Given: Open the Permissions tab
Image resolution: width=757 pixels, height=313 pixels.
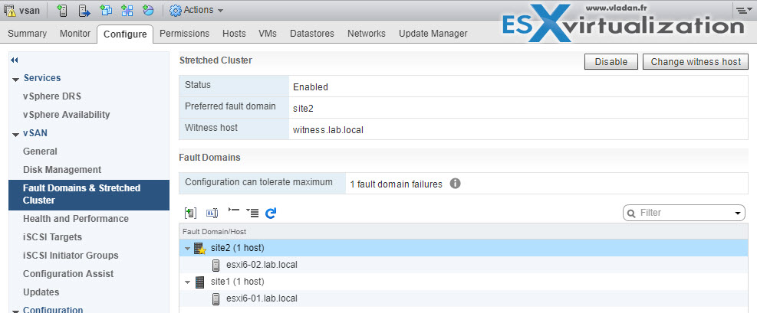Looking at the screenshot, I should pos(184,34).
